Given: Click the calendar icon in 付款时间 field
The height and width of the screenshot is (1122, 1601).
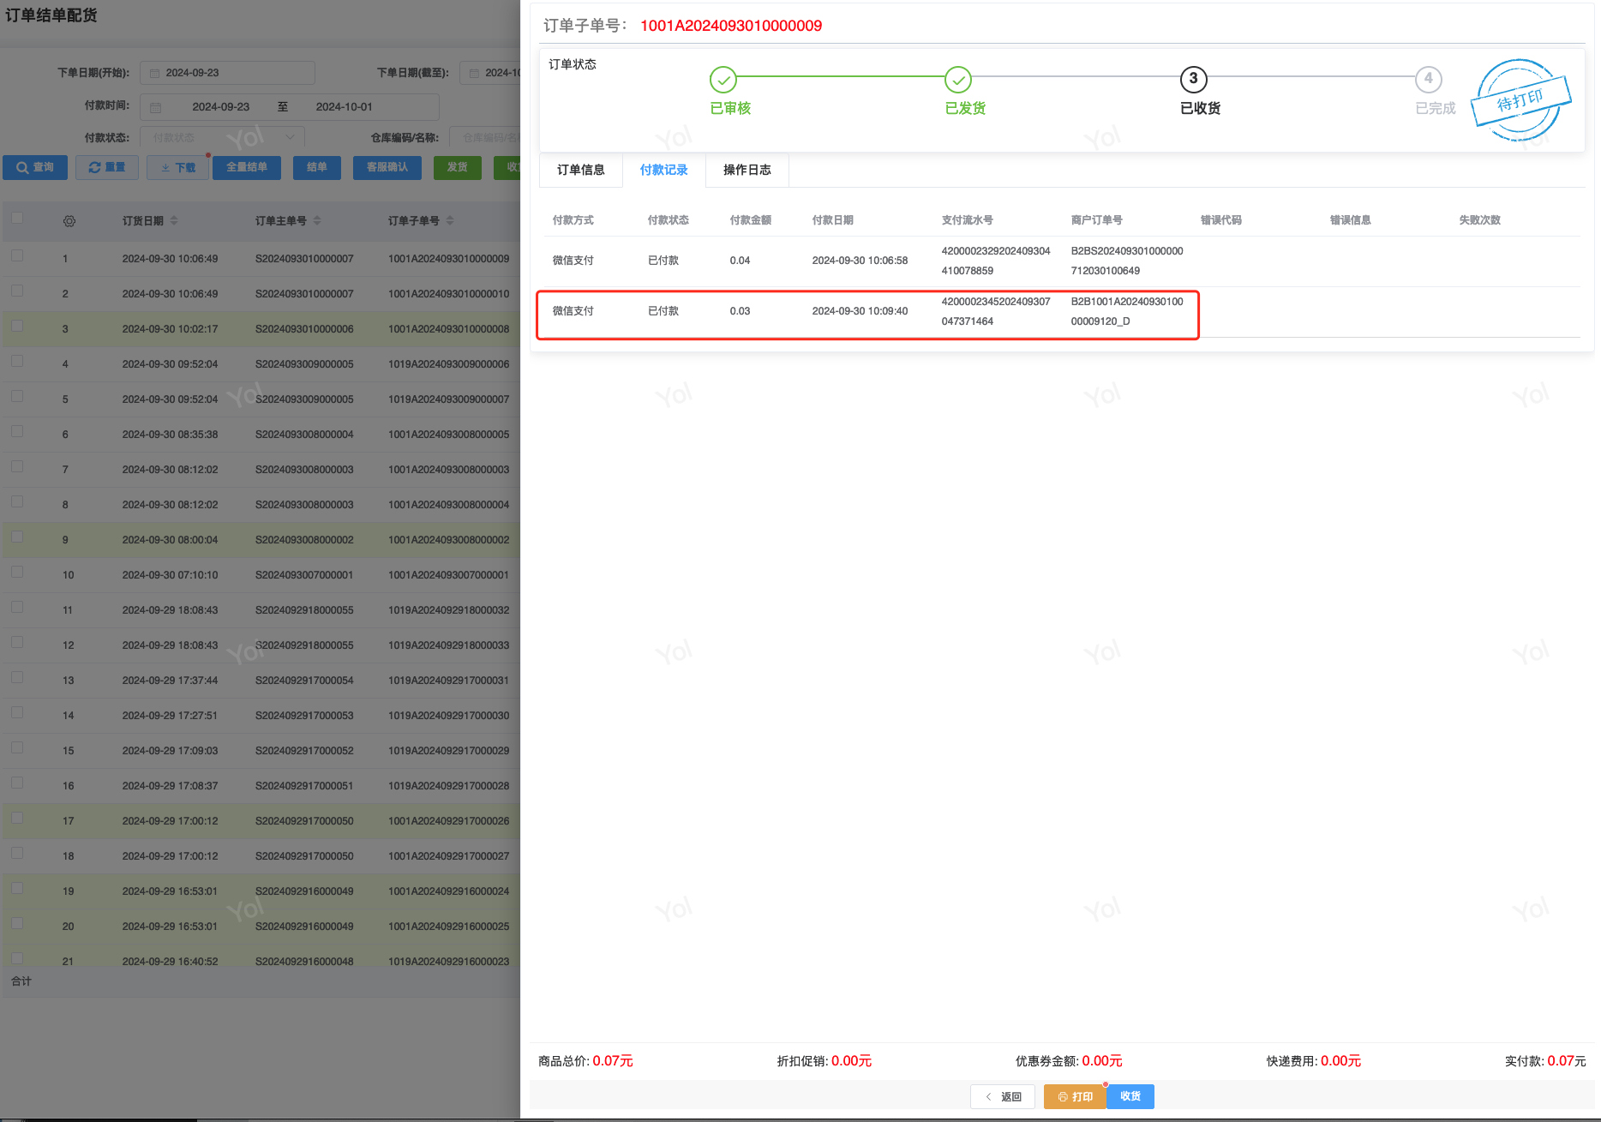Looking at the screenshot, I should [156, 107].
